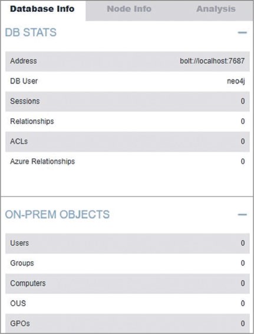Image resolution: width=254 pixels, height=334 pixels.
Task: Select the Database Info tab
Action: click(42, 9)
